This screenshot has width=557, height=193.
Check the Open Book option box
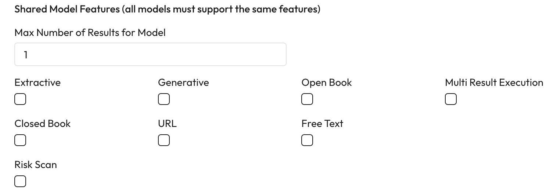(307, 99)
